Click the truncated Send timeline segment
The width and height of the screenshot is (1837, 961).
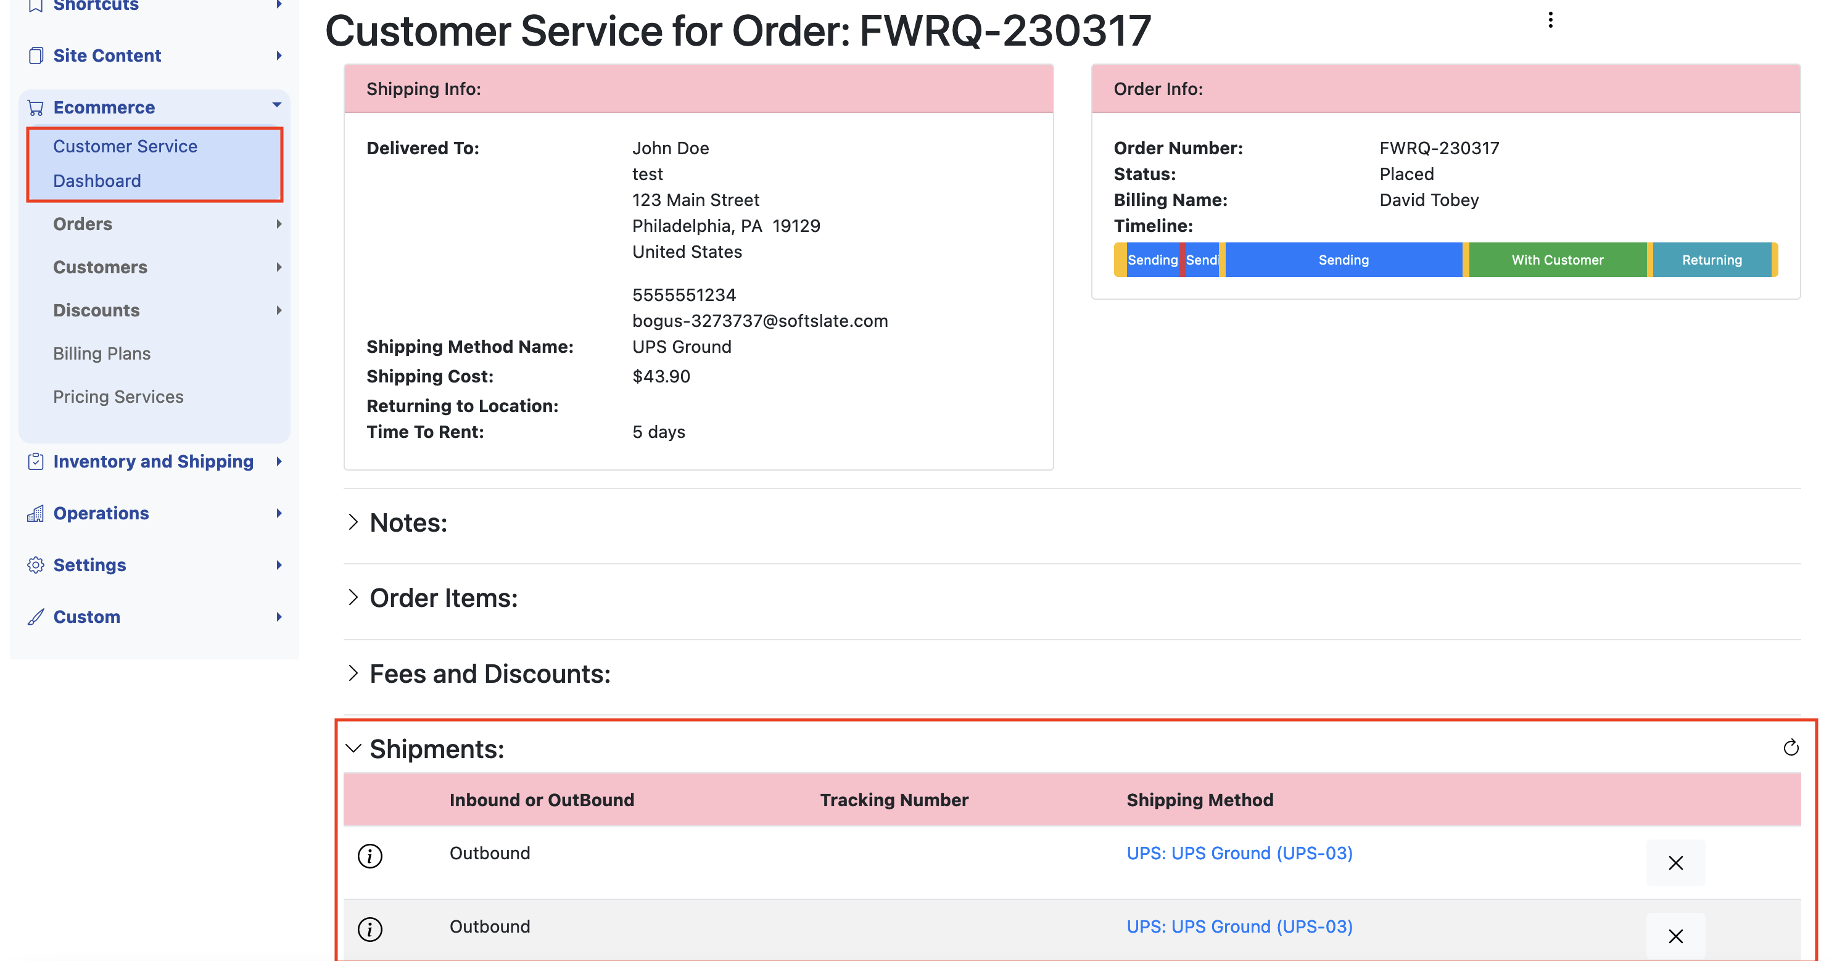coord(1202,260)
